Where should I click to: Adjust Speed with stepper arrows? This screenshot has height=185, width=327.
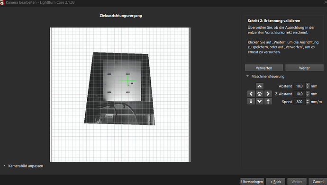(308, 102)
